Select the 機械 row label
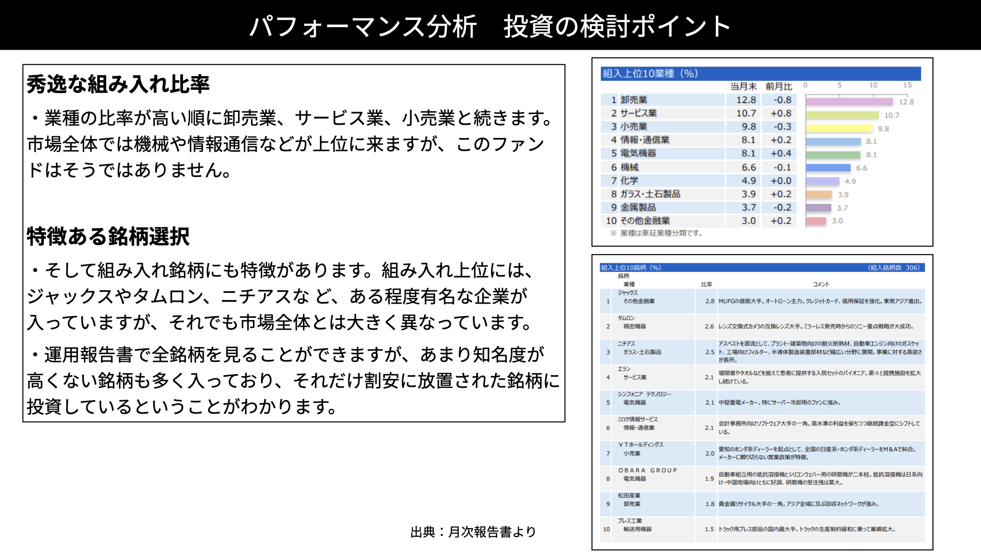This screenshot has width=981, height=552. [629, 167]
